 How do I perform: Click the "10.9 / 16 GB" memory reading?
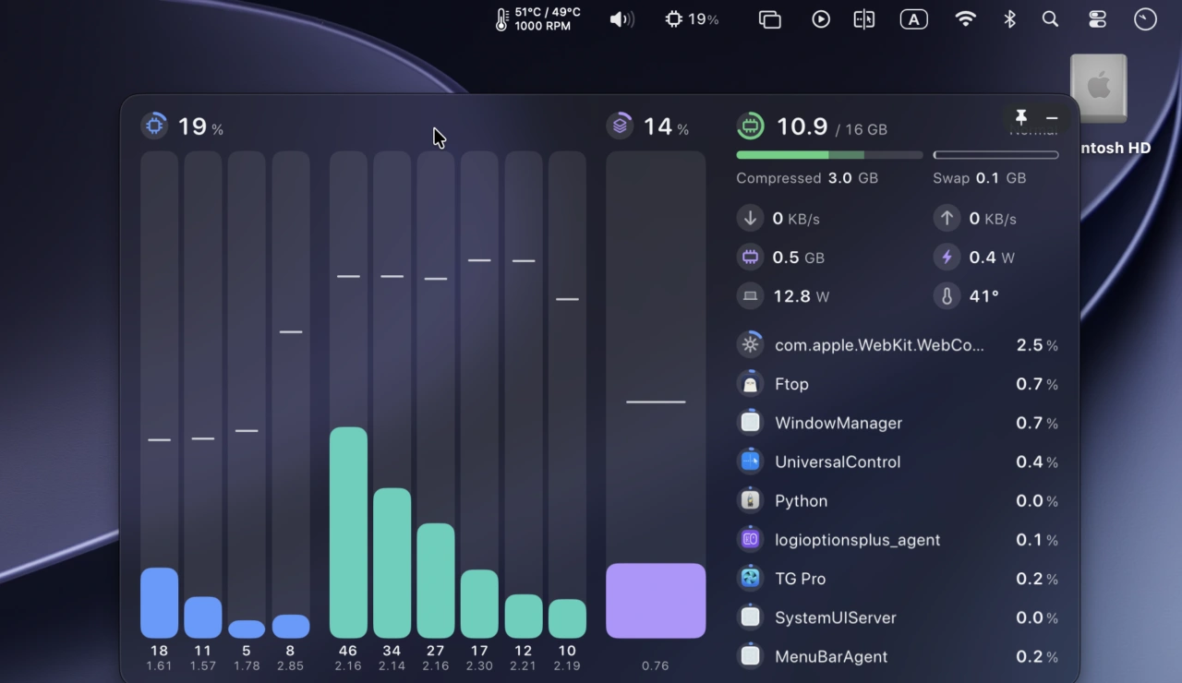831,126
